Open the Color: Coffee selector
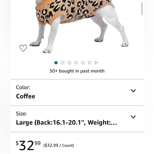The image size is (154, 154). coord(77,92)
